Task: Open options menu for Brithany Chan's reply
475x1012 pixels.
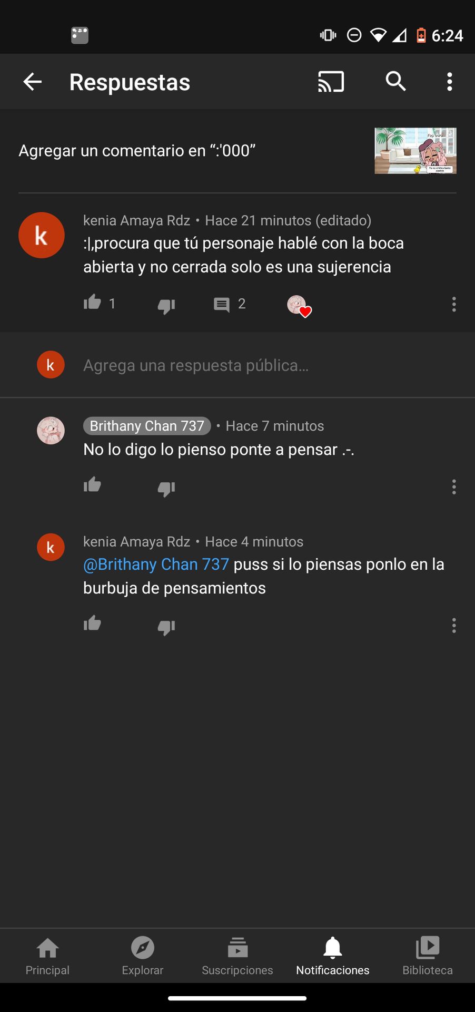Action: tap(454, 486)
